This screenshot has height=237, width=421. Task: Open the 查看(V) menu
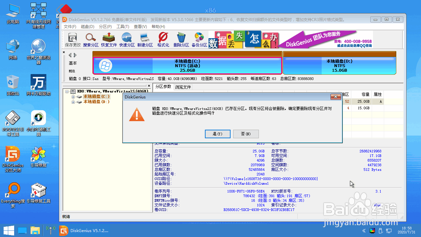140,27
